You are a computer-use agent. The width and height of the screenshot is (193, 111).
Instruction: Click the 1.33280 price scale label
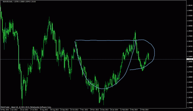pyautogui.click(x=190, y=52)
